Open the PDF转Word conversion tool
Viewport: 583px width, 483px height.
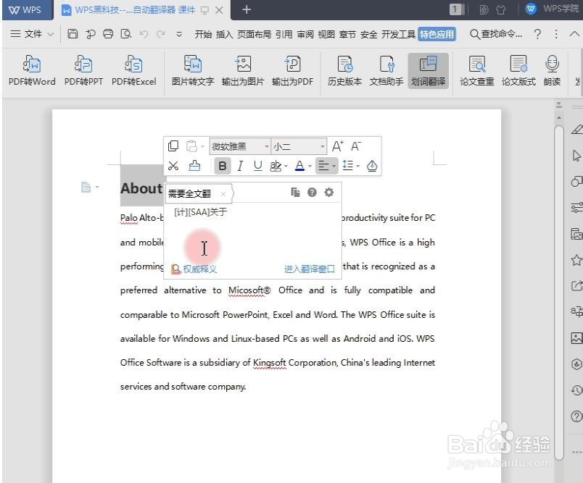(31, 71)
